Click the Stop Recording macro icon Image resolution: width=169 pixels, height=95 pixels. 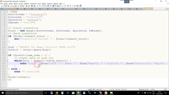pyautogui.click(x=70, y=6)
